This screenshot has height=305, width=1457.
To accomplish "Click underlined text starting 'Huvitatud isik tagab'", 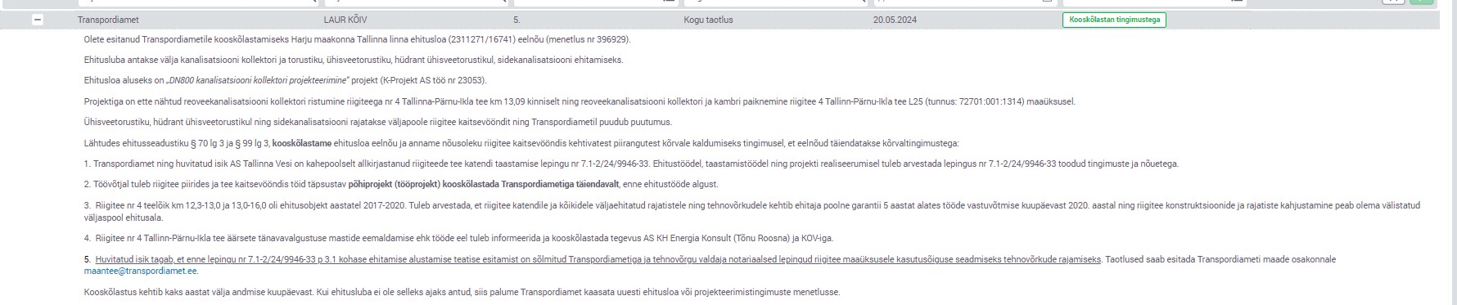I will click(598, 259).
